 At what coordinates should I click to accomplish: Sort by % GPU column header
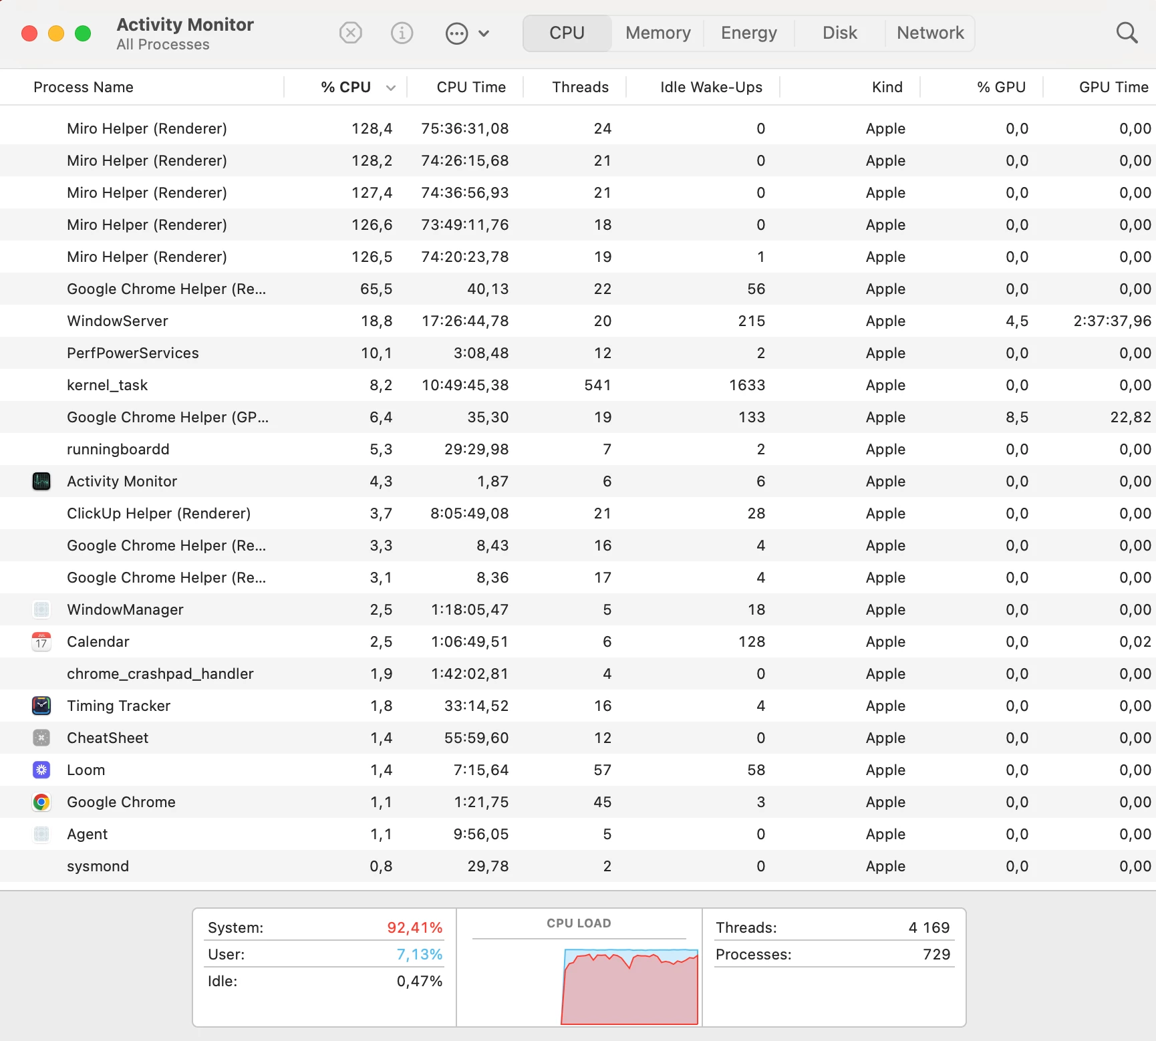pos(1001,88)
